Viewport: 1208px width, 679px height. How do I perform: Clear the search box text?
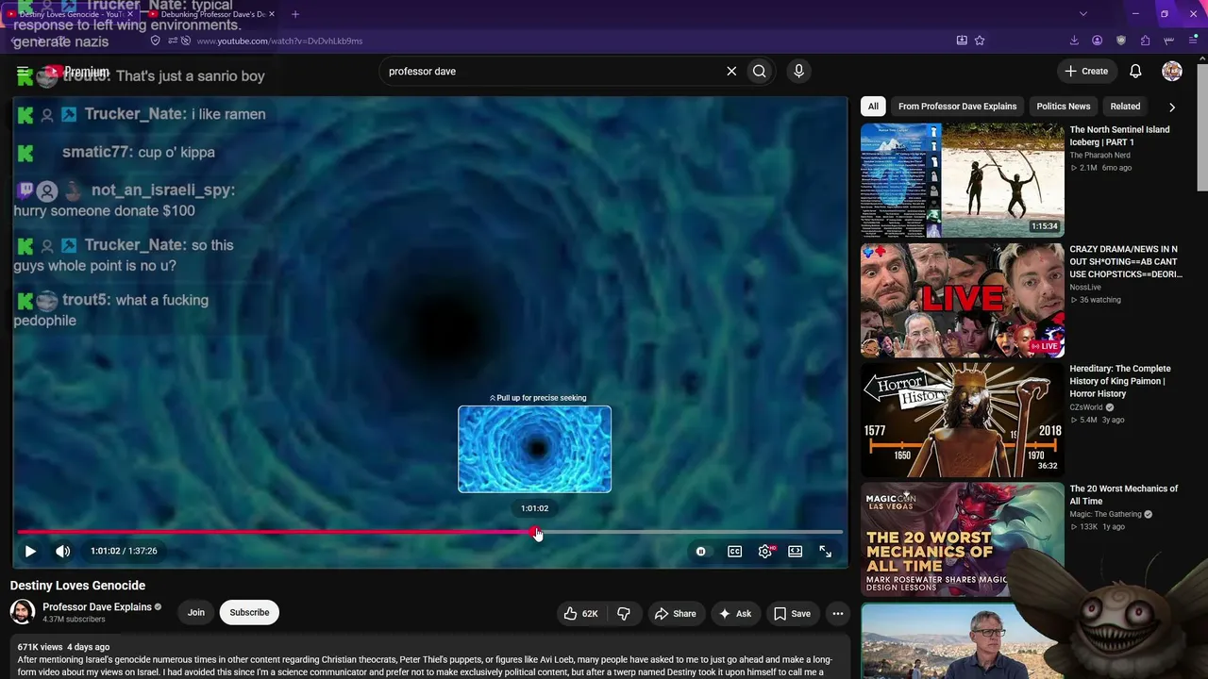(x=731, y=72)
